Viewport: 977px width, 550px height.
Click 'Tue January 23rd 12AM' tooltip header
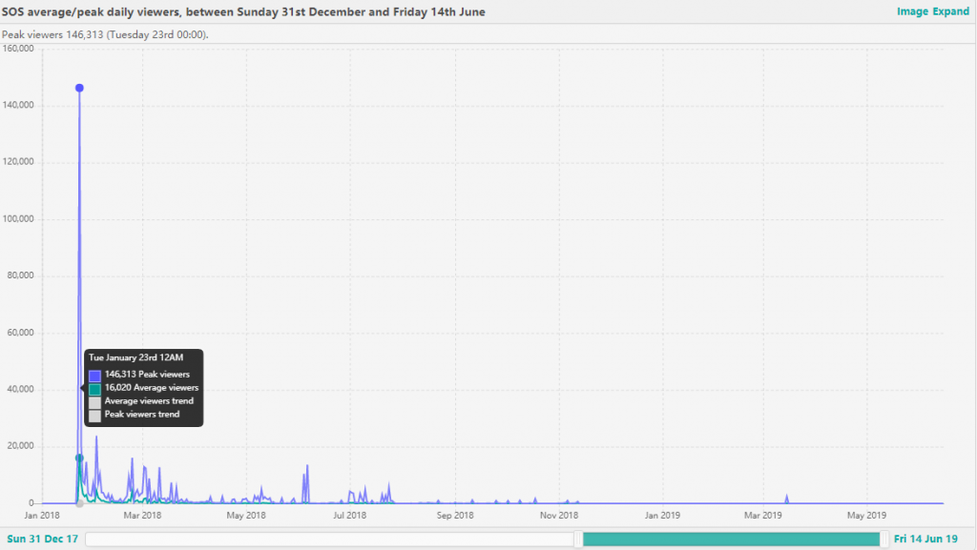point(135,357)
